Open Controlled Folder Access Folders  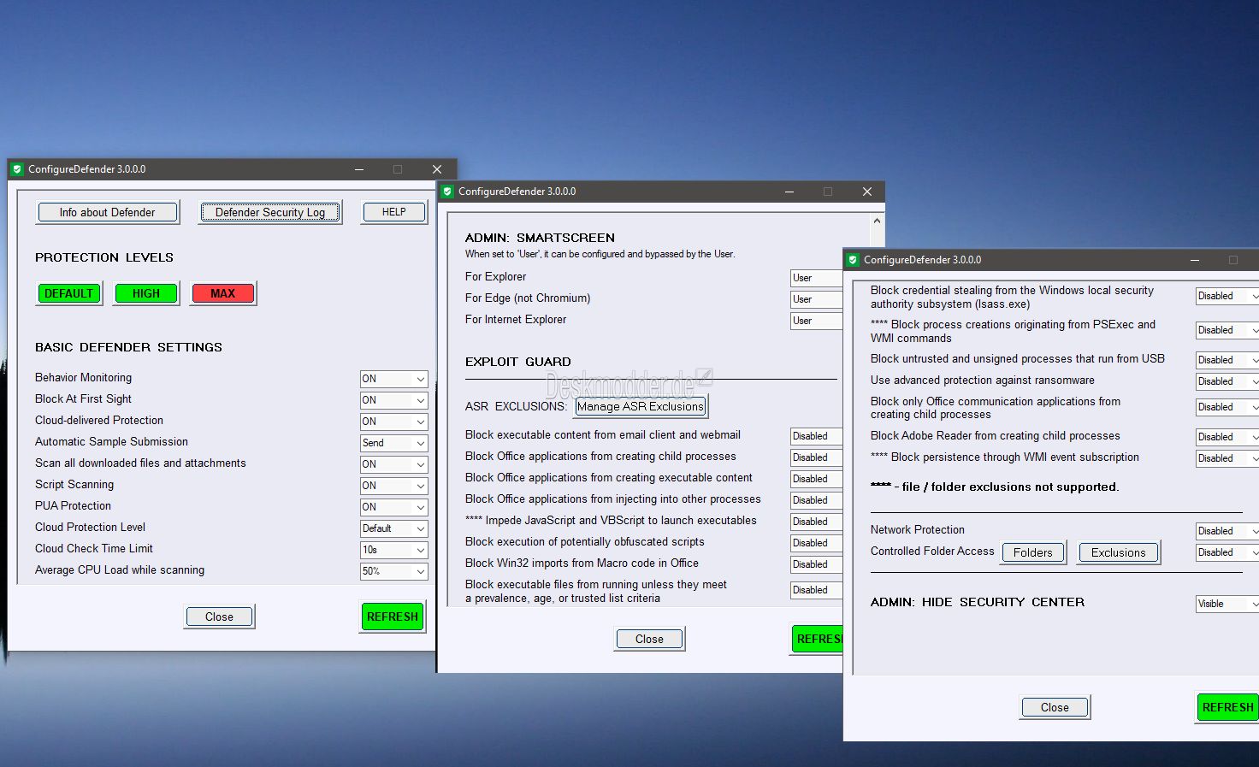[x=1033, y=552]
